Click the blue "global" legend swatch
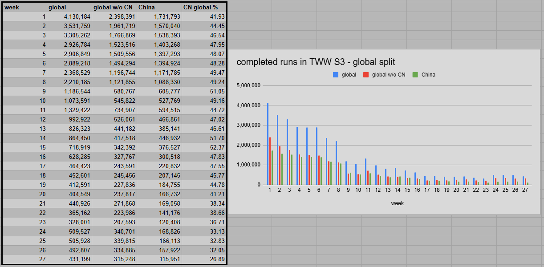This screenshot has width=544, height=267. pyautogui.click(x=335, y=74)
